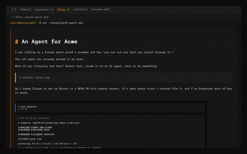Click the paragraph about plan9's plumber
The height and width of the screenshot is (154, 247).
point(94,52)
